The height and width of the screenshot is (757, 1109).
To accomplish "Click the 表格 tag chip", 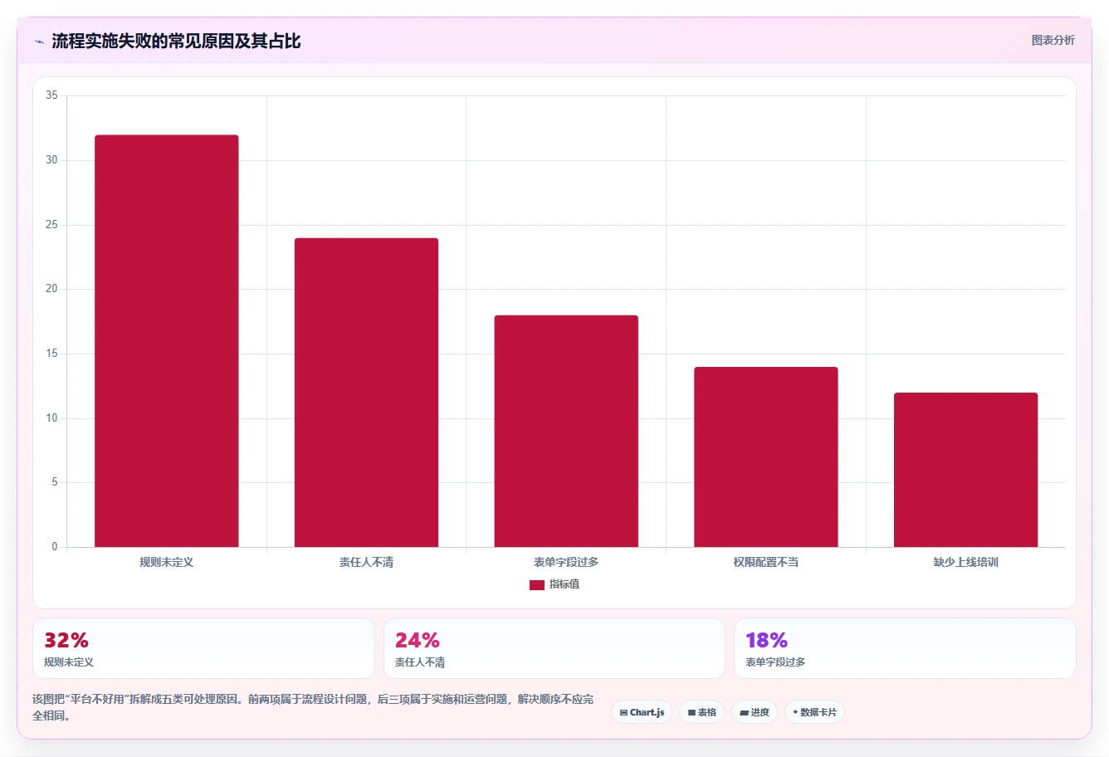I will pos(701,712).
